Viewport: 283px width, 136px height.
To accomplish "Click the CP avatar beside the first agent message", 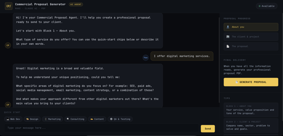I will pyautogui.click(x=8, y=45).
